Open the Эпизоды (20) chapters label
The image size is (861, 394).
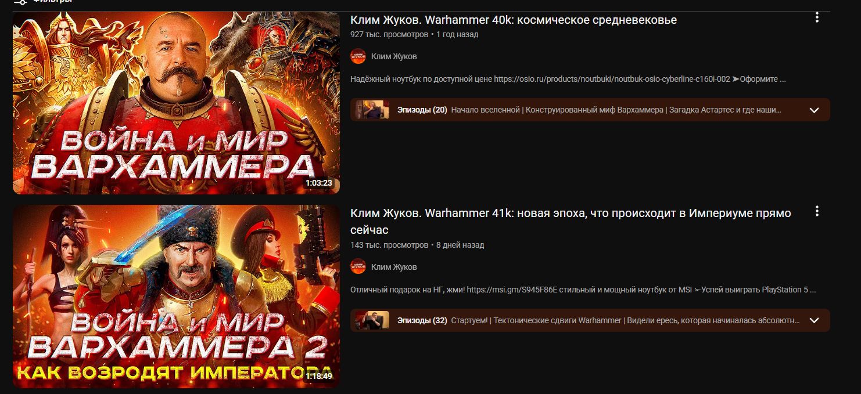pos(422,110)
